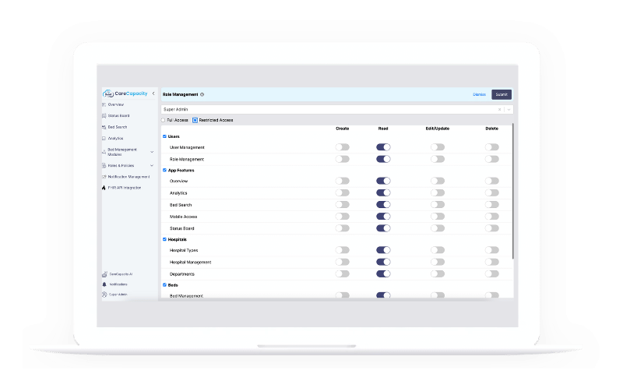Click the Role Management info icon
Screen dimensions: 623x388
(202, 95)
